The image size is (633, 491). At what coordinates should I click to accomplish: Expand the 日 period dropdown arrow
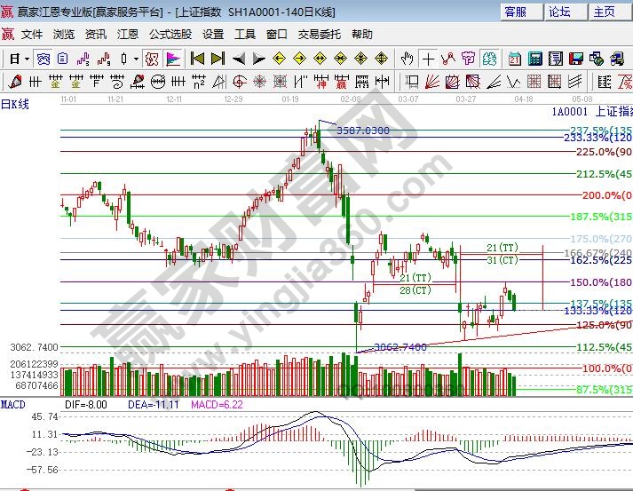tap(28, 59)
